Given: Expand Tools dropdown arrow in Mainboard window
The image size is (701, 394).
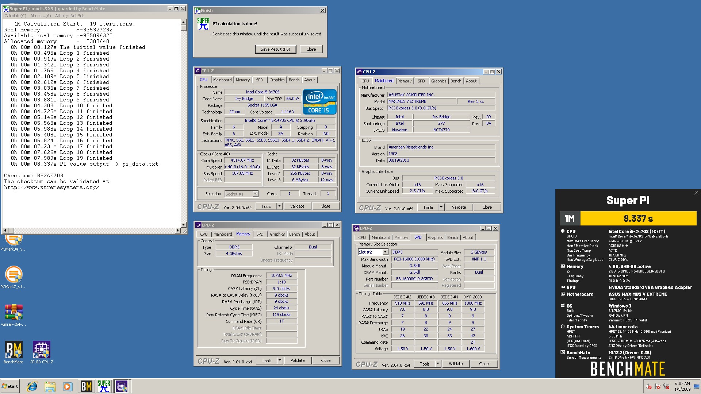Looking at the screenshot, I should point(441,207).
